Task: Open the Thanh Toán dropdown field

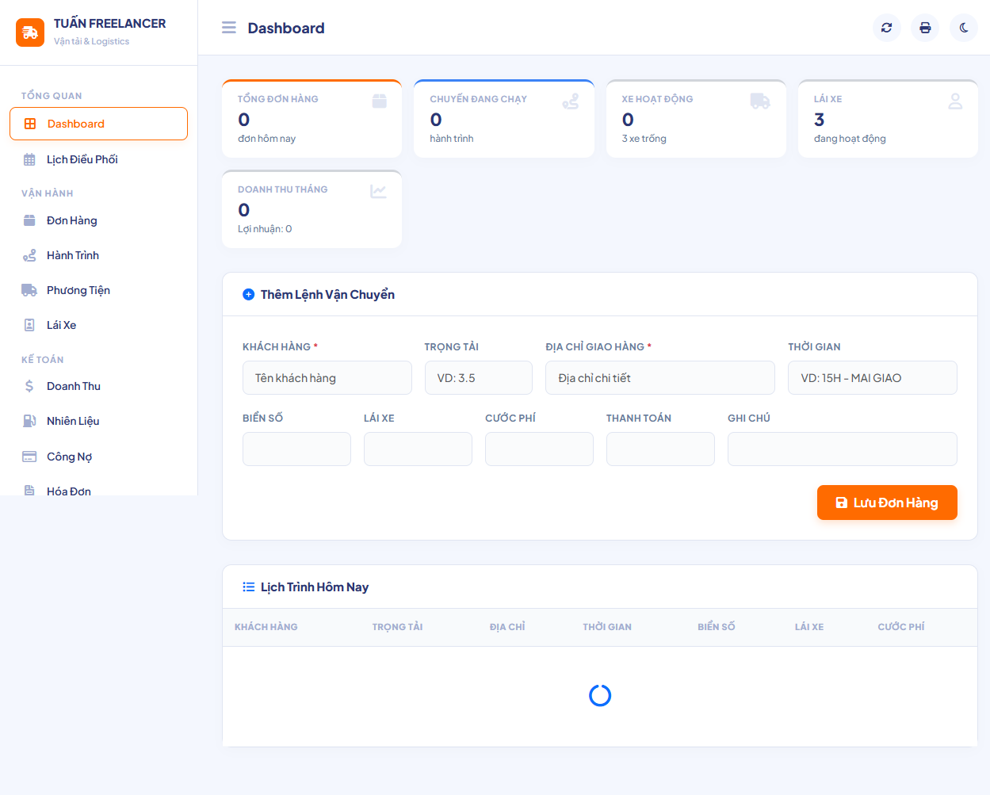Action: click(x=660, y=449)
